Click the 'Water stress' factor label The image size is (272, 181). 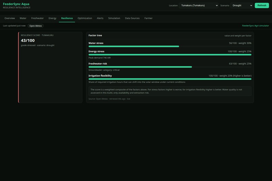tap(96, 43)
